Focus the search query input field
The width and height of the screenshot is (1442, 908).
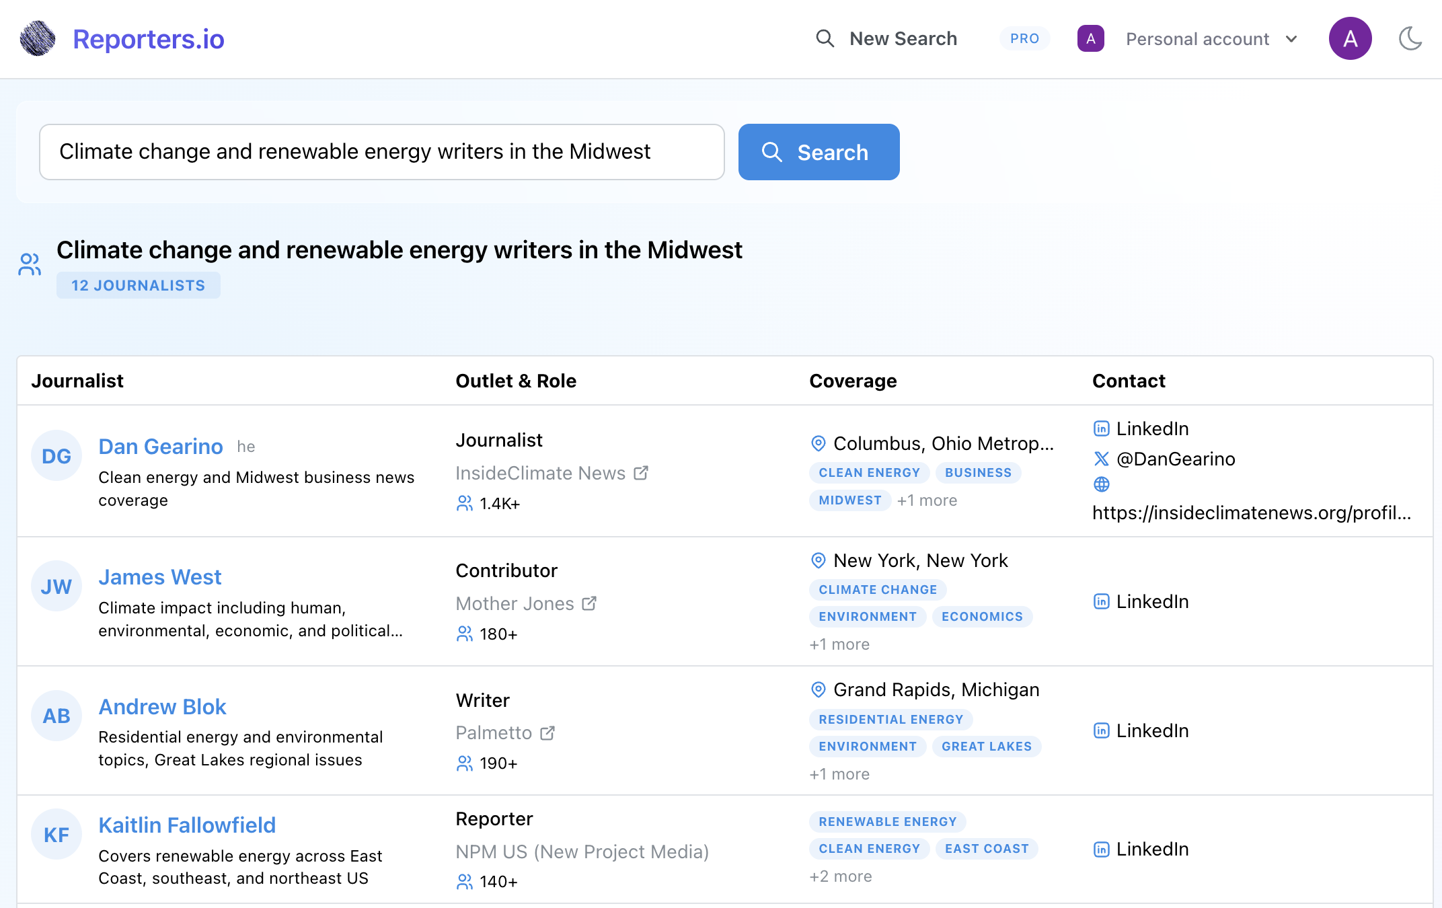point(381,152)
